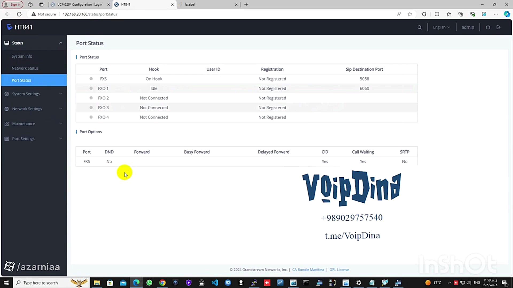The image size is (513, 288).
Task: Open Network Status page
Action: point(25,68)
